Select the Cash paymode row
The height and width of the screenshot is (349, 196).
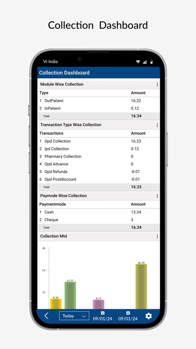(99, 212)
